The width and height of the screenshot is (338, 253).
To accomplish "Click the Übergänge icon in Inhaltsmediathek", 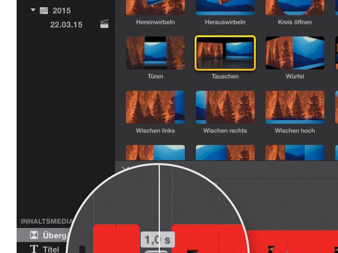I will [34, 235].
